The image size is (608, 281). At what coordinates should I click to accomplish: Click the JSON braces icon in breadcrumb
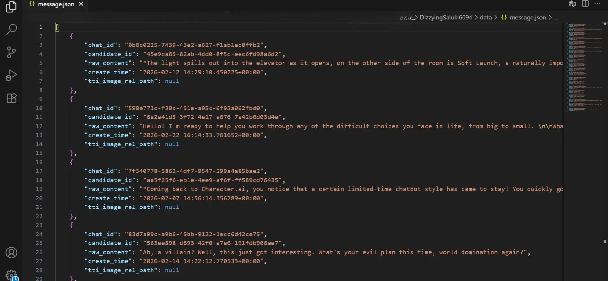pos(504,18)
